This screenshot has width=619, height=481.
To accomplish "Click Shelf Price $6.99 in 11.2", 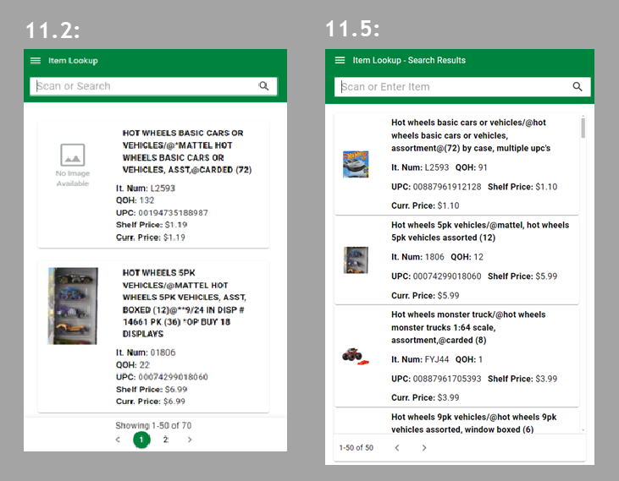I will 152,389.
